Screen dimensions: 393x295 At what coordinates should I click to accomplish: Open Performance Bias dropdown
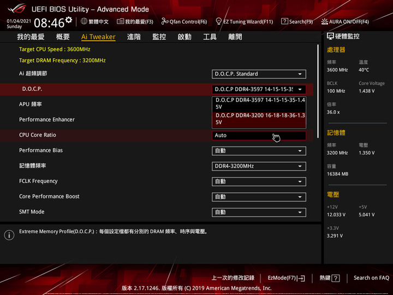259,151
